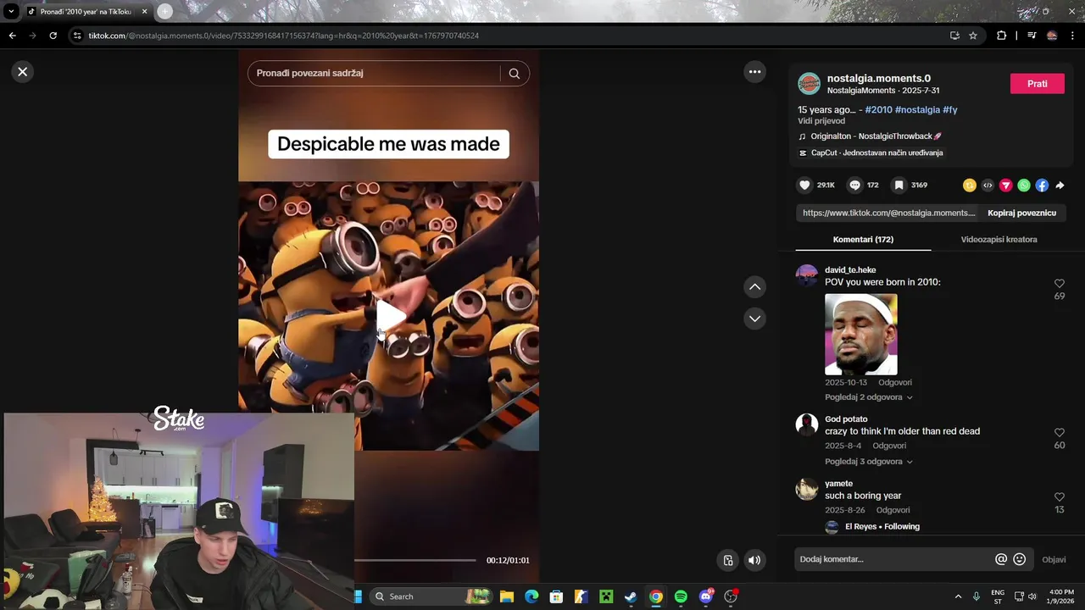Switch to Komentari (172) tab
This screenshot has height=610, width=1085.
tap(863, 240)
